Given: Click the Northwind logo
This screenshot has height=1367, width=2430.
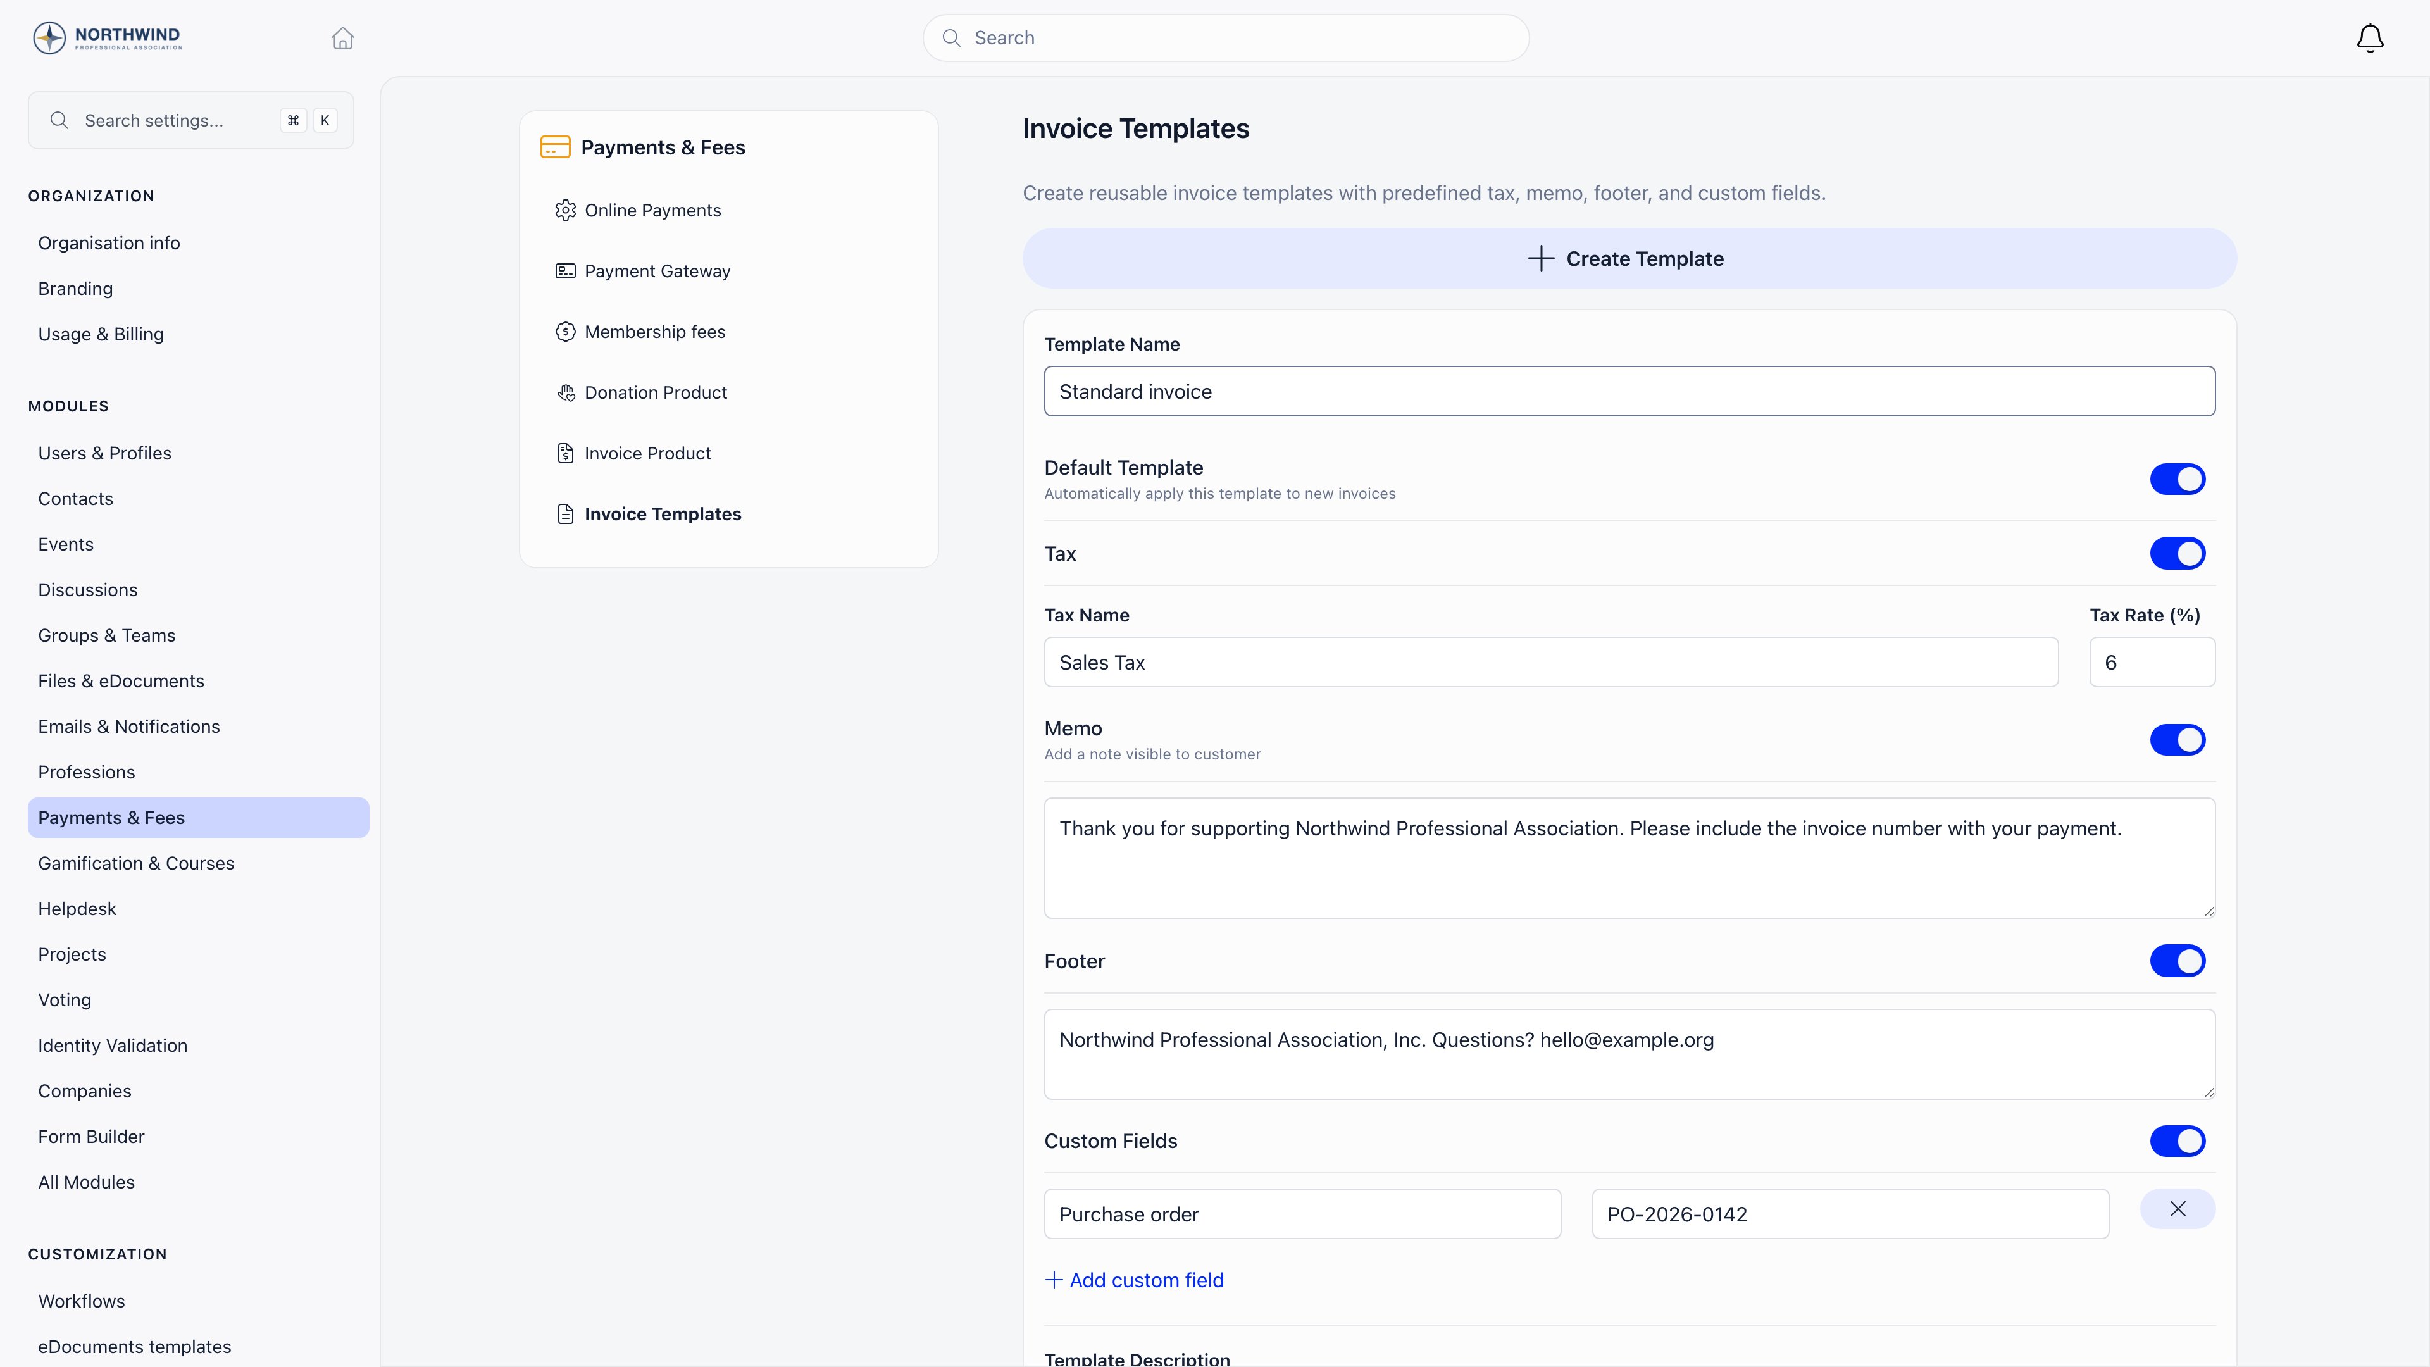Looking at the screenshot, I should [108, 38].
